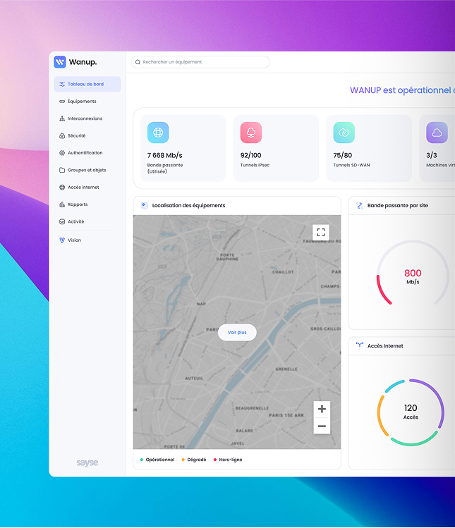Image resolution: width=455 pixels, height=528 pixels.
Task: Open the Tableau de bord menu item
Action: point(85,85)
